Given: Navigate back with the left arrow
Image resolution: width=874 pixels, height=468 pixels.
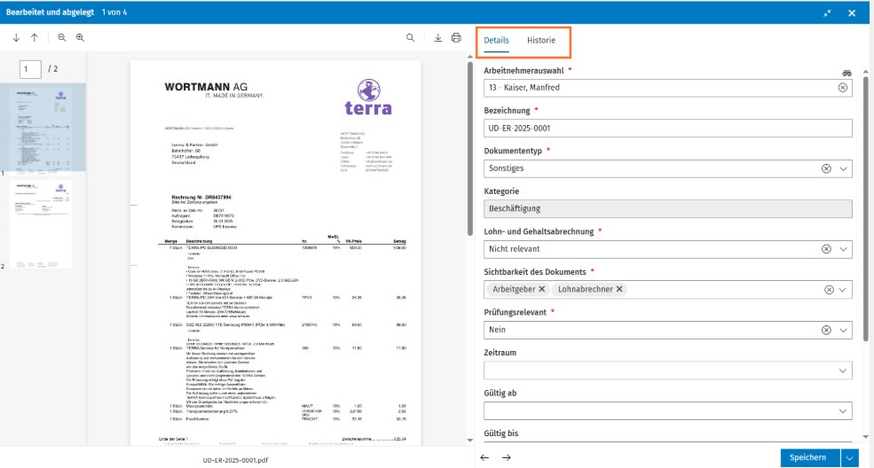Looking at the screenshot, I should pyautogui.click(x=485, y=457).
